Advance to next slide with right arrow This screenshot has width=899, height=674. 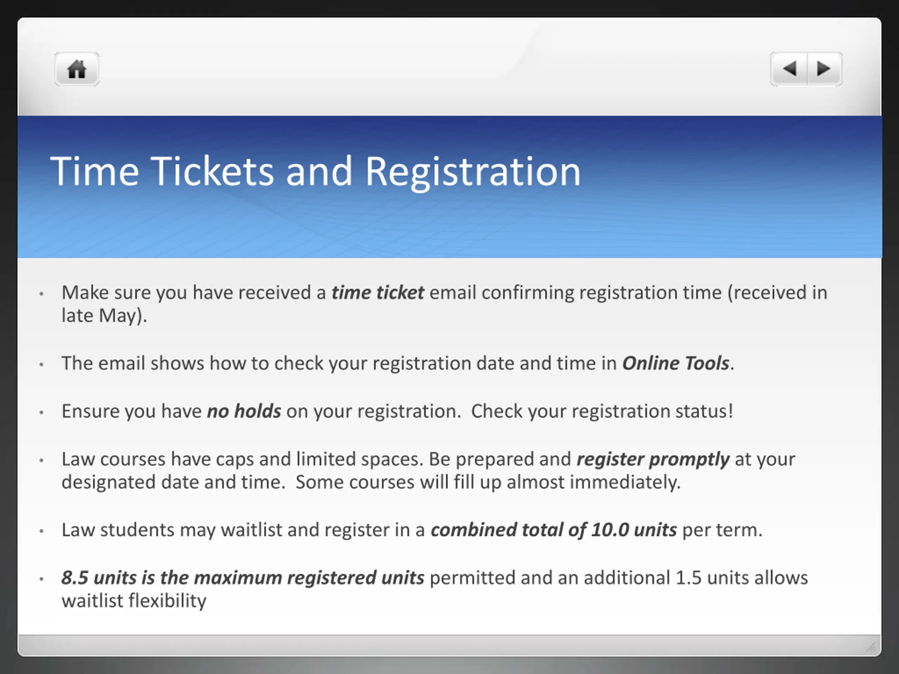(825, 69)
